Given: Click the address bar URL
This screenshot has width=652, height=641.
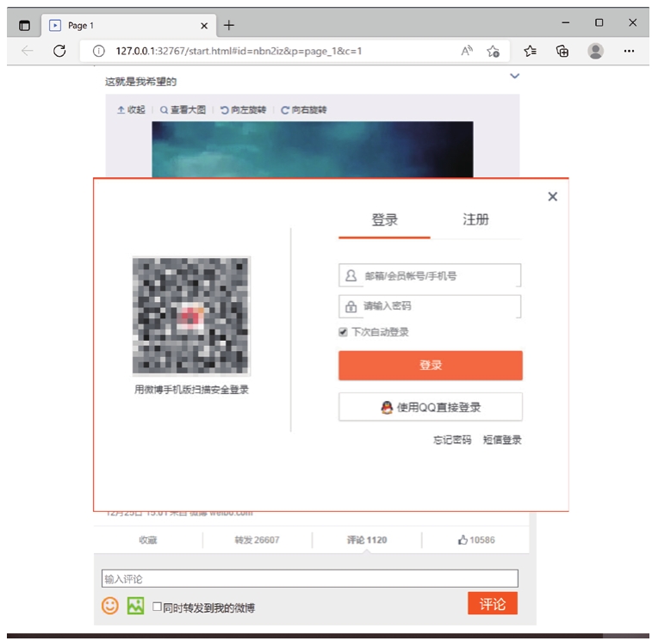Looking at the screenshot, I should point(239,51).
